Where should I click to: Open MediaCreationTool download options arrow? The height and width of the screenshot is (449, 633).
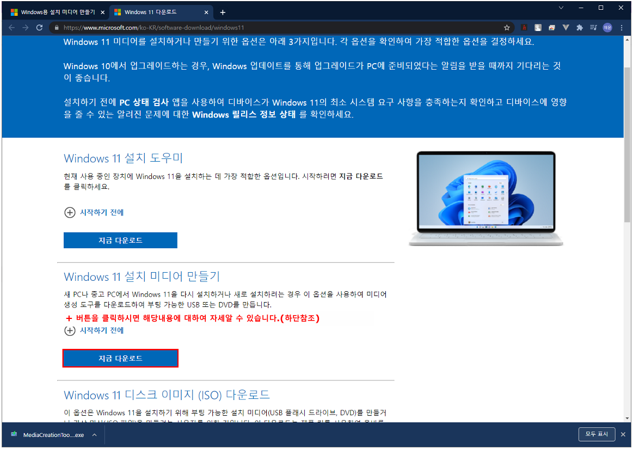tap(95, 435)
